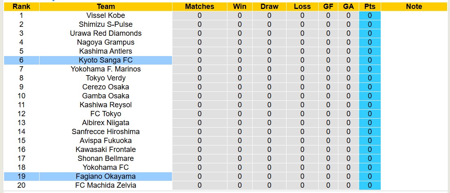Click the Pts column header

click(370, 7)
